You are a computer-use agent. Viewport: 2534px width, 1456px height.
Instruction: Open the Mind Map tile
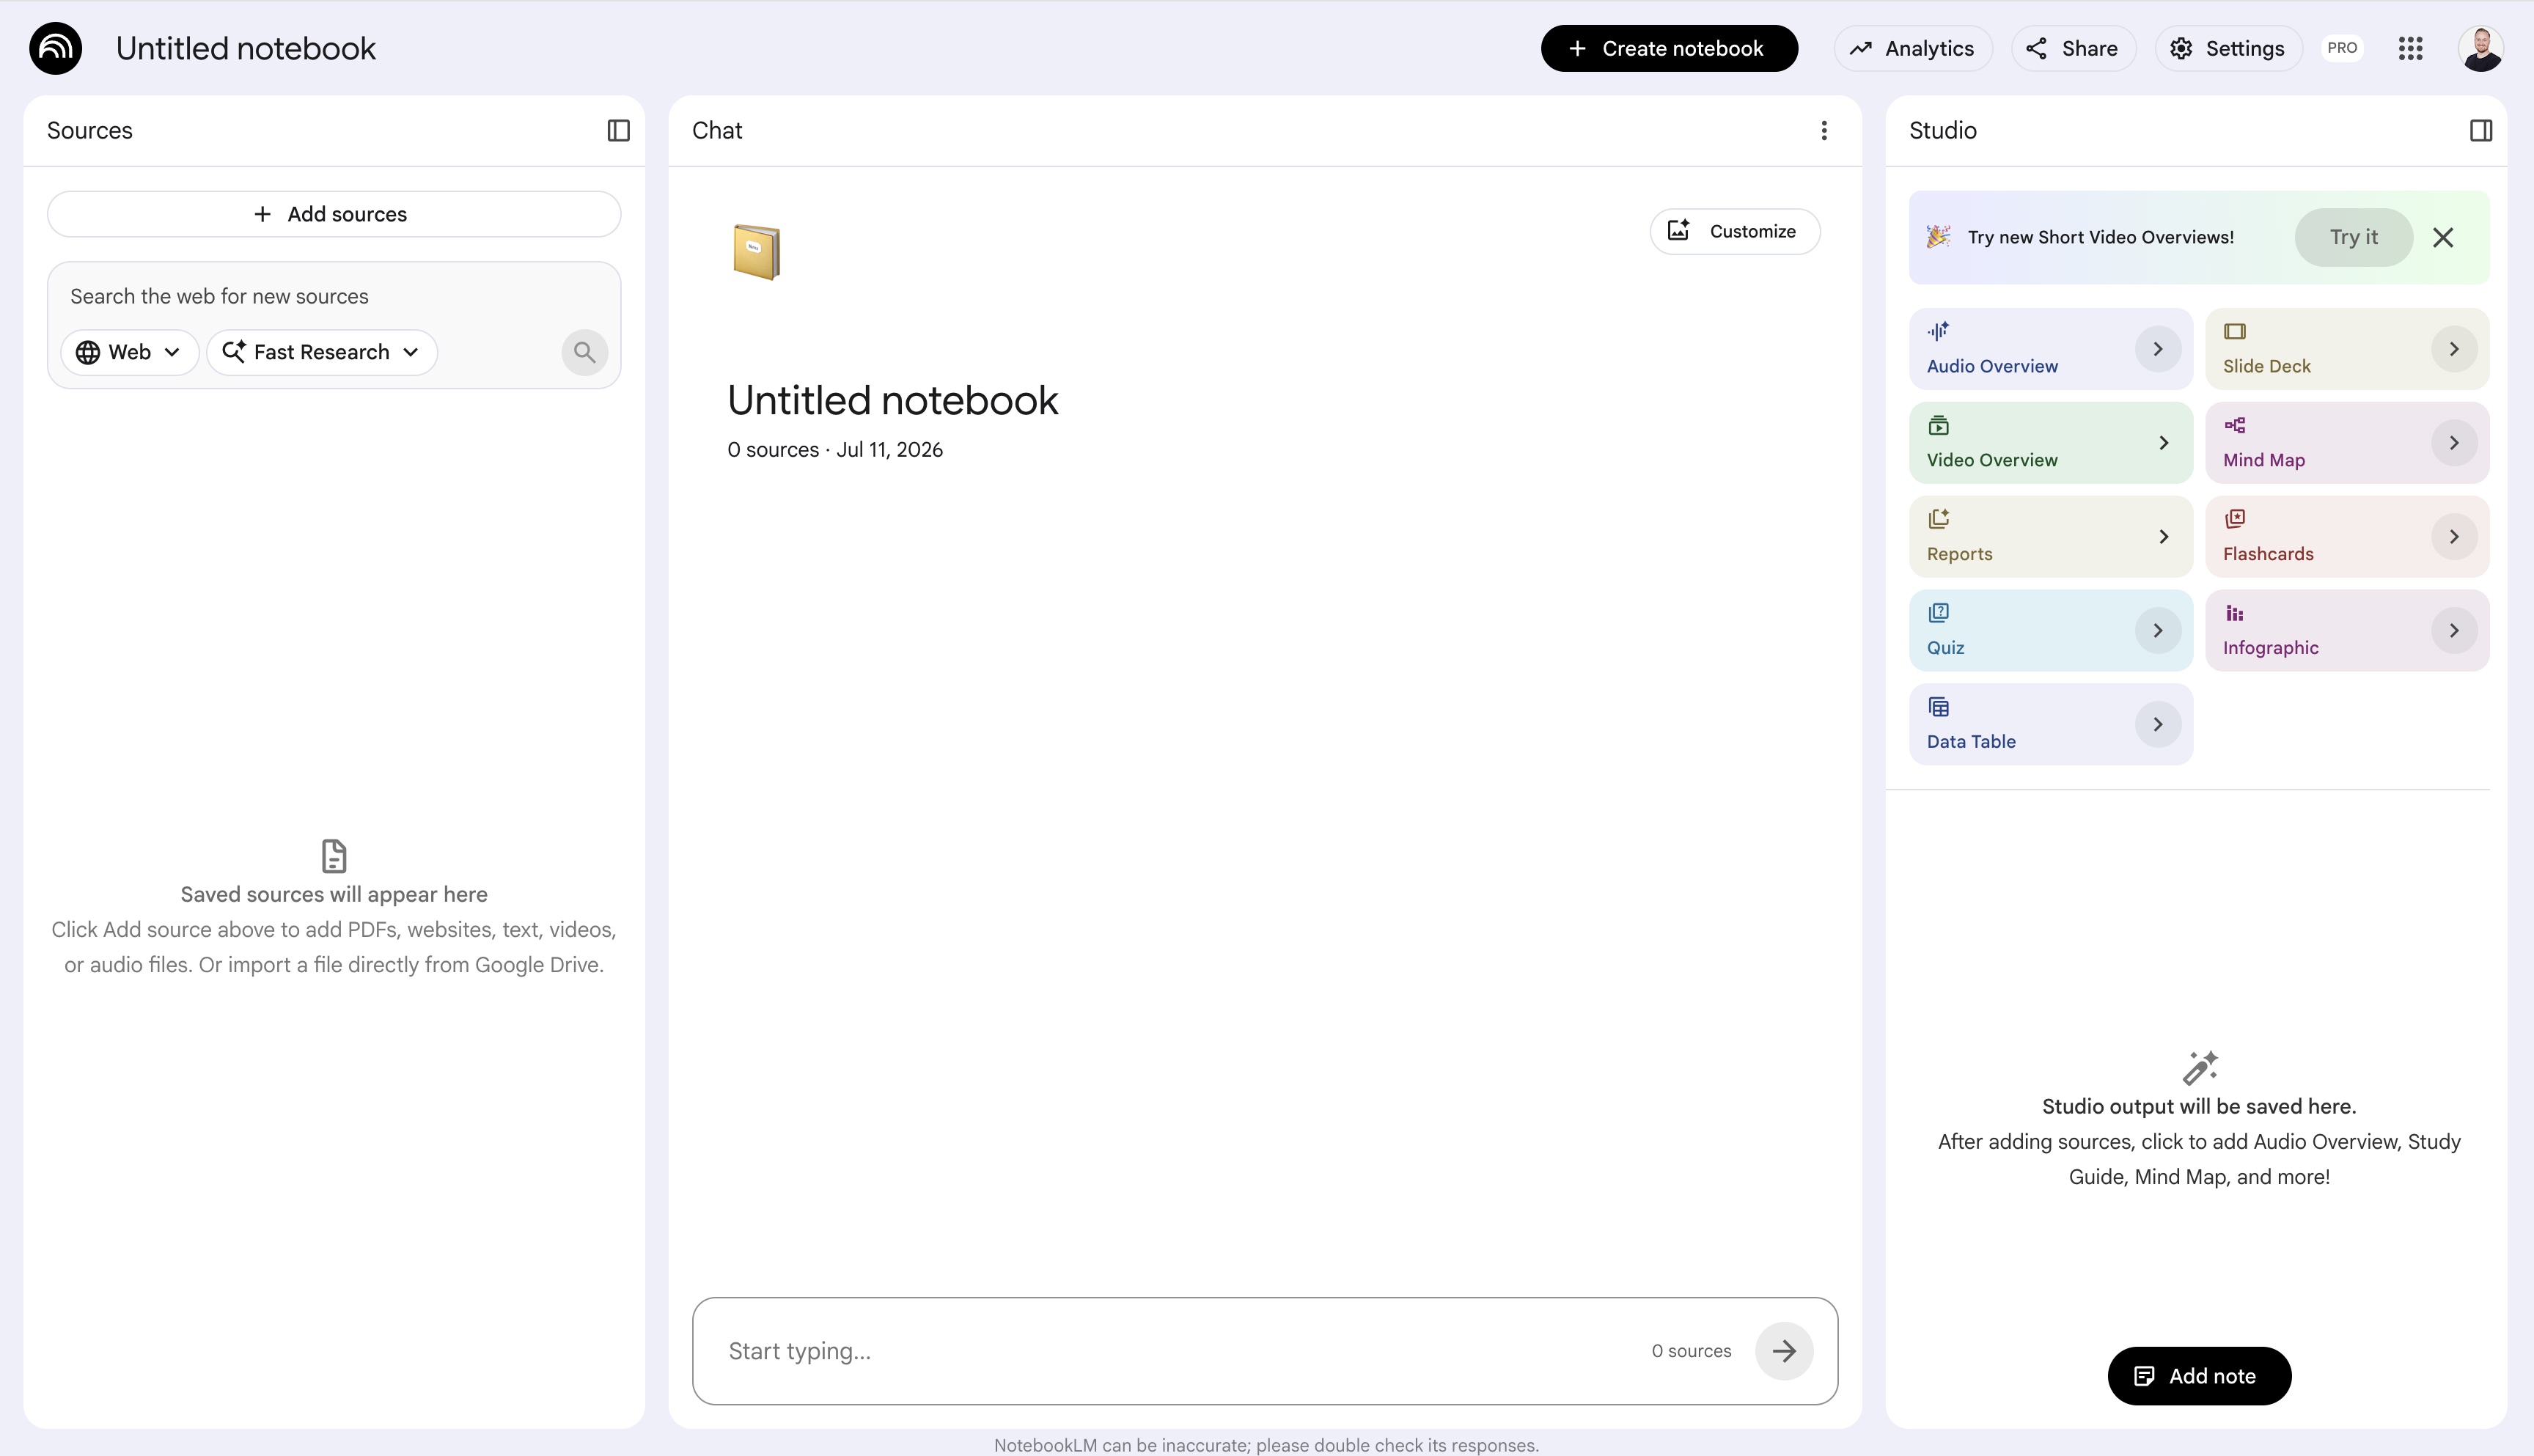pos(2346,442)
